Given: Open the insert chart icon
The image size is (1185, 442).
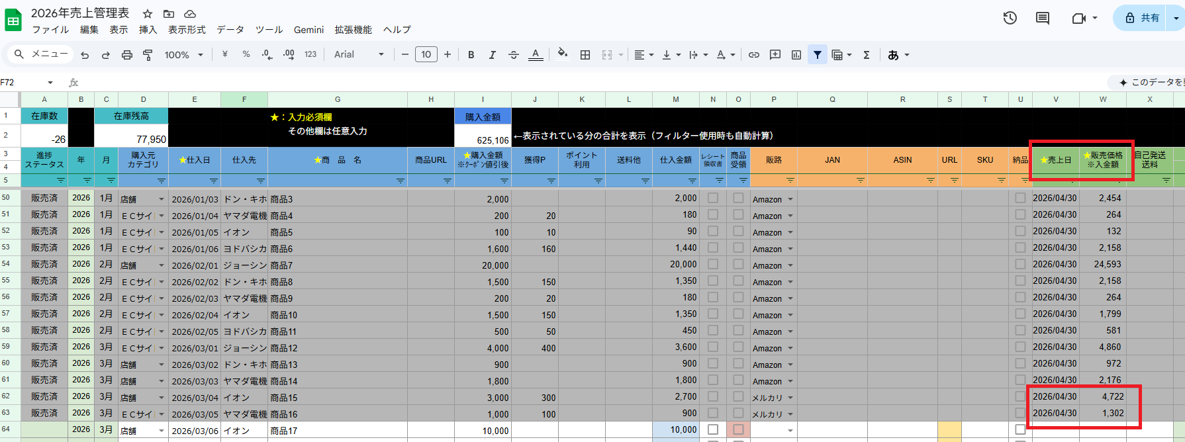Looking at the screenshot, I should pos(796,55).
